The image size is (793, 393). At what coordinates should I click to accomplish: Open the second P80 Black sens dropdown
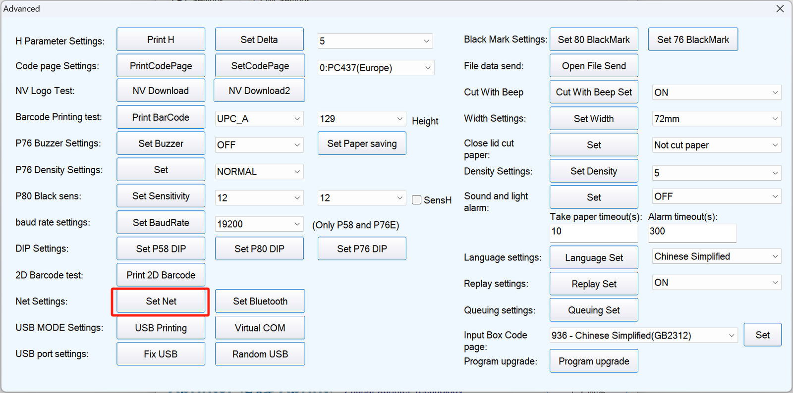point(362,198)
